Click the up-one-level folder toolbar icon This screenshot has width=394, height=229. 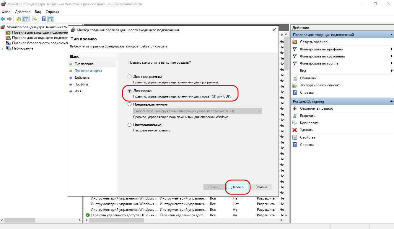click(x=19, y=19)
